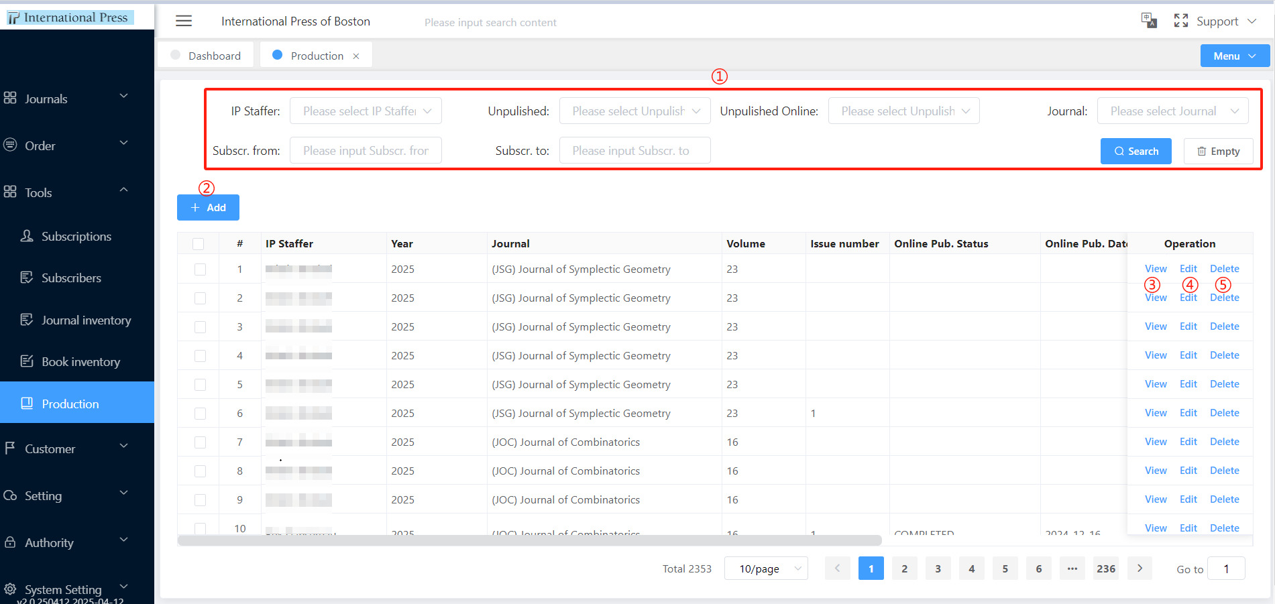The width and height of the screenshot is (1275, 604).
Task: Edit row 3 production record
Action: [x=1188, y=326]
